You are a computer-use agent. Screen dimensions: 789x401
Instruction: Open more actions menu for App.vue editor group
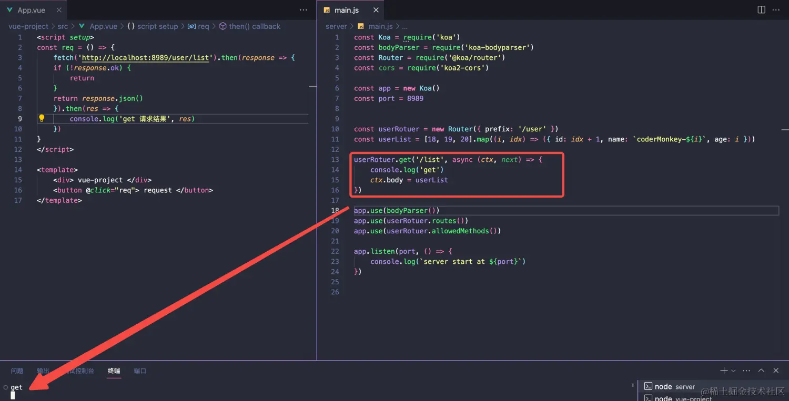304,10
